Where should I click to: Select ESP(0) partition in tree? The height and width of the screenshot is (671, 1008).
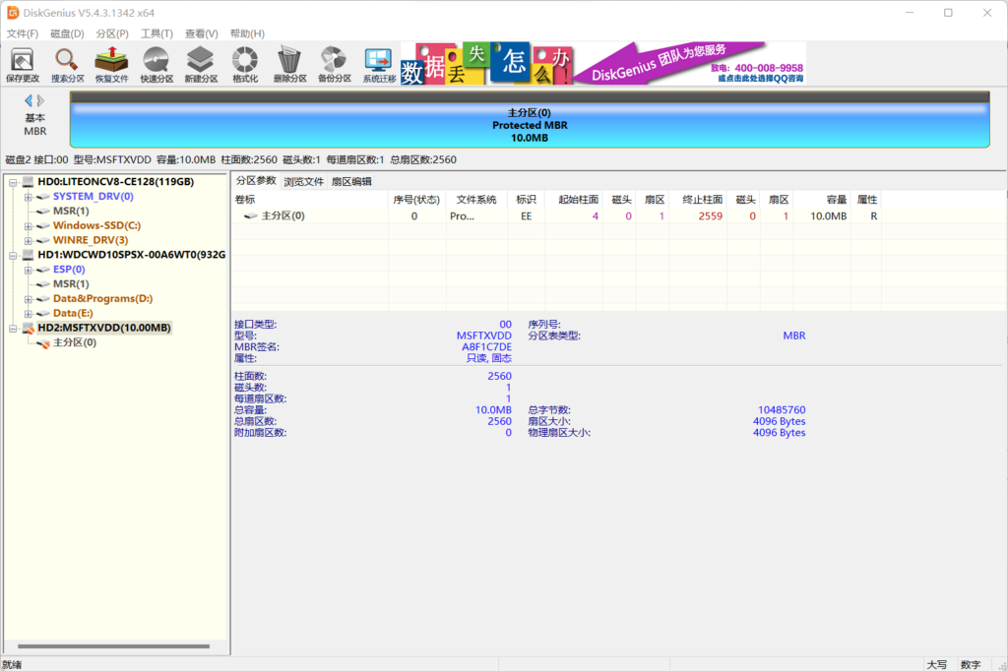click(x=69, y=270)
